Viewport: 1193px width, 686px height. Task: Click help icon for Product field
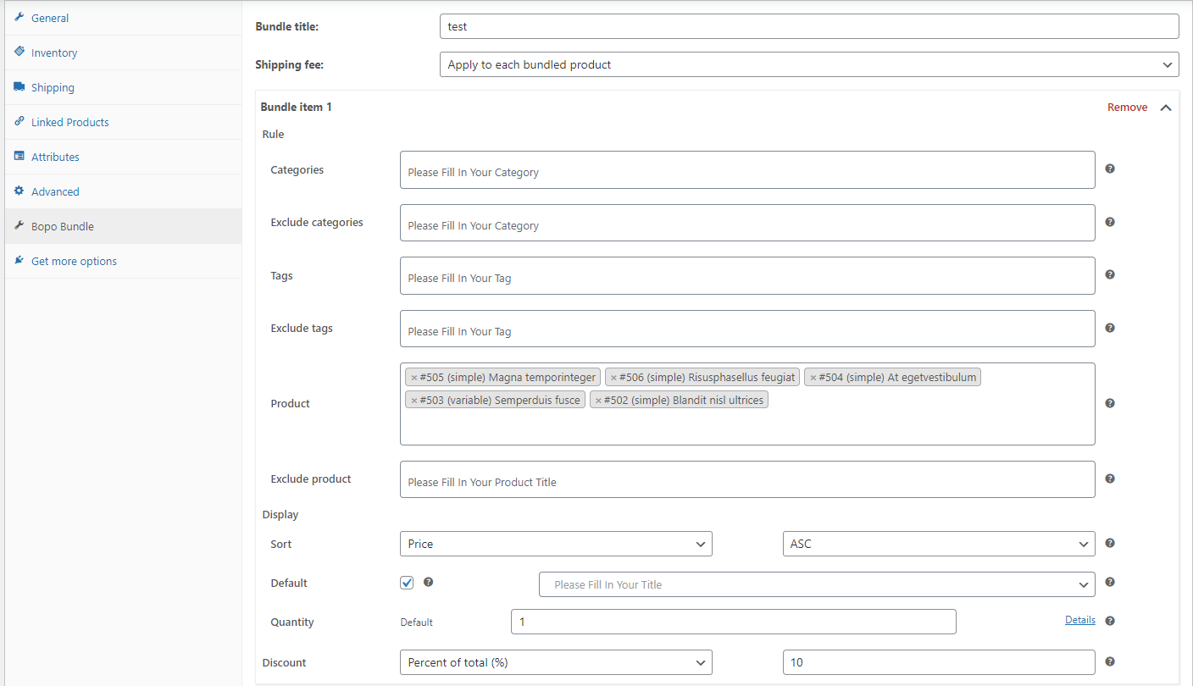[1110, 403]
